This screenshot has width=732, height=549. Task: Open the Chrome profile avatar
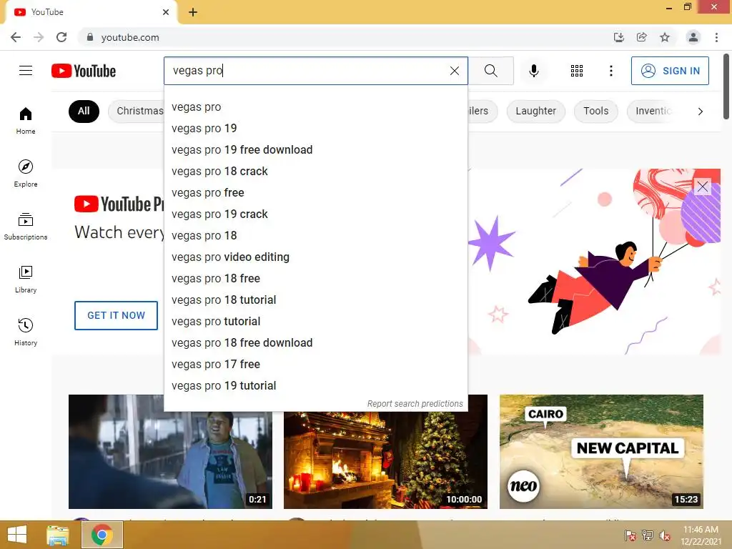[x=693, y=37]
